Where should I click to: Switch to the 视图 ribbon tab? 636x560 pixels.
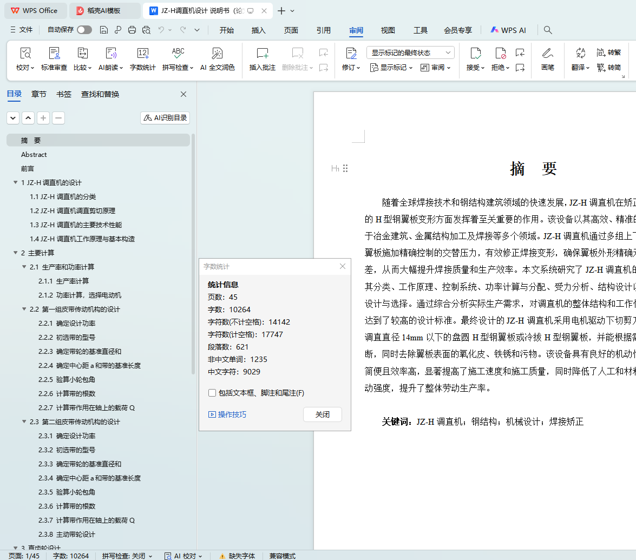[x=388, y=30]
